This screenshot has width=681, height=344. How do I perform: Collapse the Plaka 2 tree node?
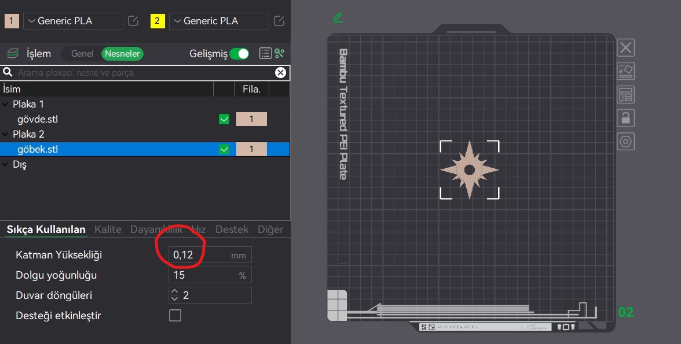[5, 134]
